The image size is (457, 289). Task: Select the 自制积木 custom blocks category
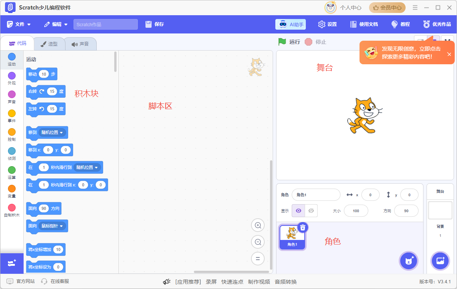(x=12, y=211)
